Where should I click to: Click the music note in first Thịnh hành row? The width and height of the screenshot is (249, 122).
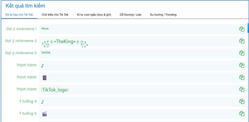[42, 65]
